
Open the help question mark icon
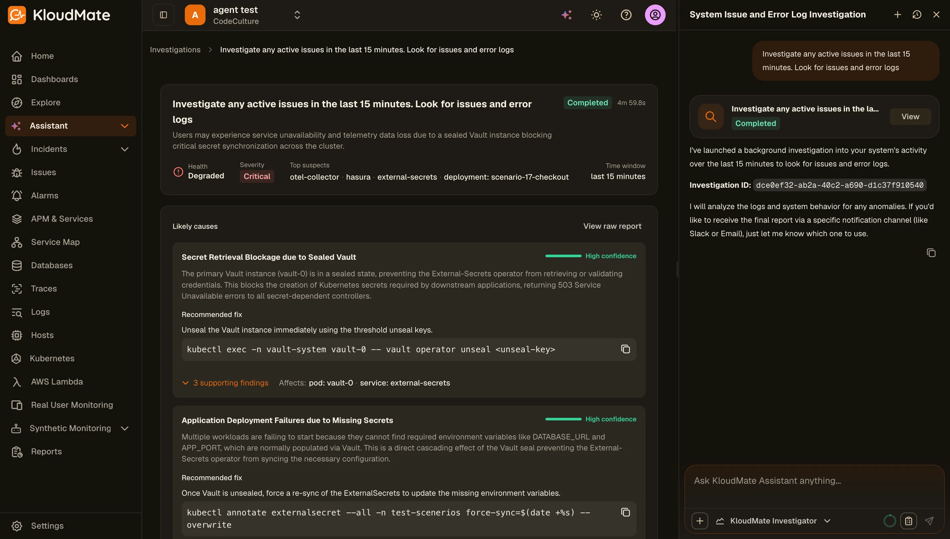click(x=626, y=15)
